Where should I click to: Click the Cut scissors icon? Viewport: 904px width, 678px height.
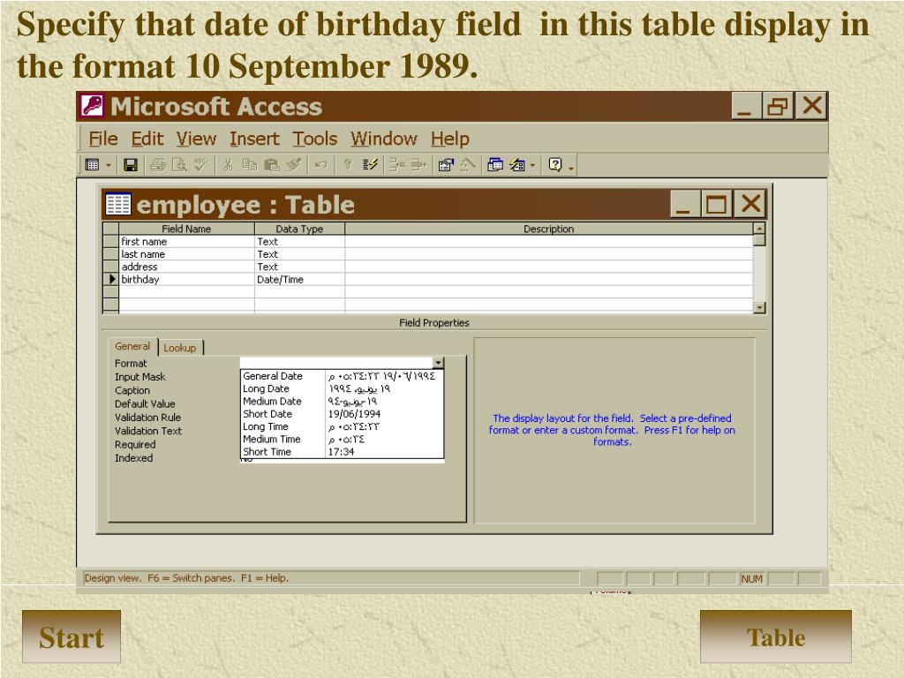tap(228, 165)
